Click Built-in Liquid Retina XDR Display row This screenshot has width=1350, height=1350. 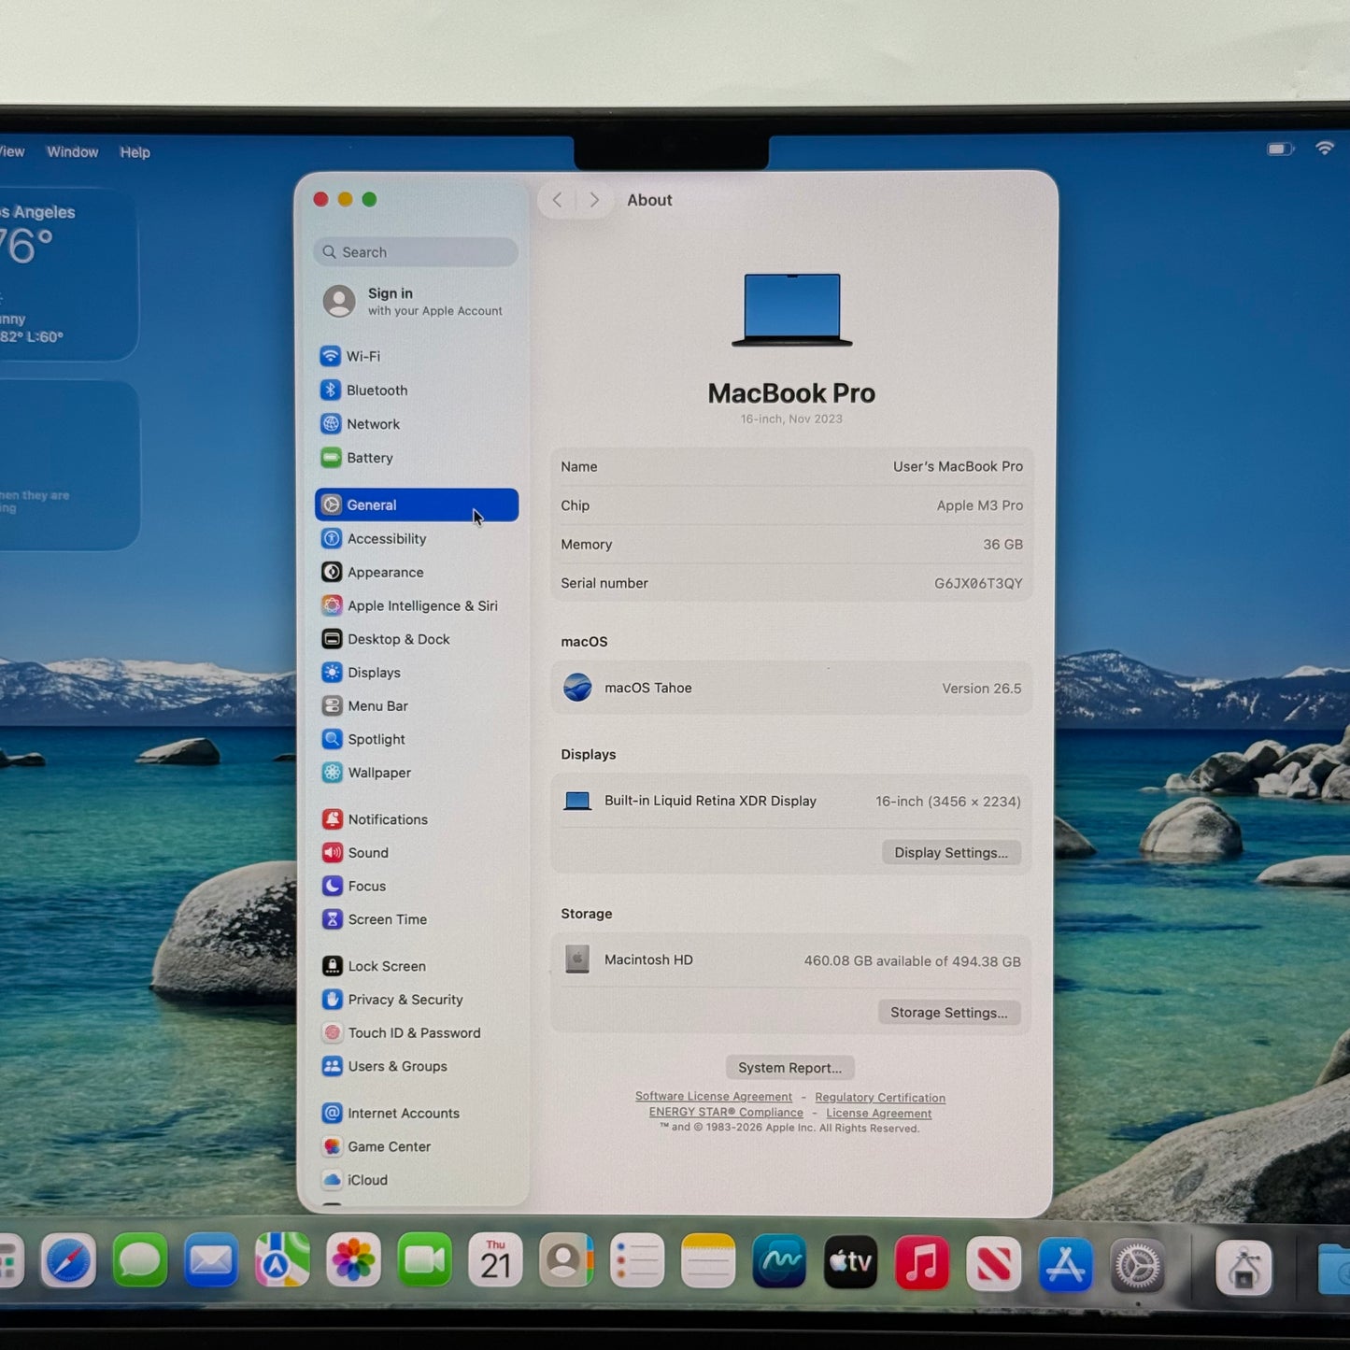[791, 801]
